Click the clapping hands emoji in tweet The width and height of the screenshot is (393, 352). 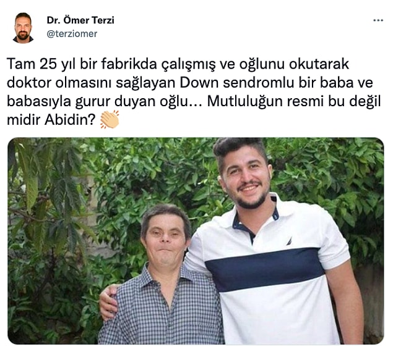coord(110,120)
